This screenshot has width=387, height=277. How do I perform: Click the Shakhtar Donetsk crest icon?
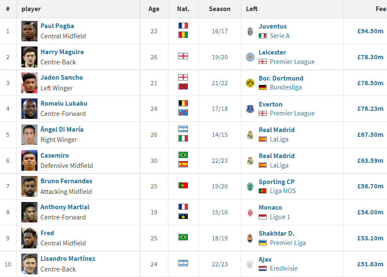click(x=250, y=238)
